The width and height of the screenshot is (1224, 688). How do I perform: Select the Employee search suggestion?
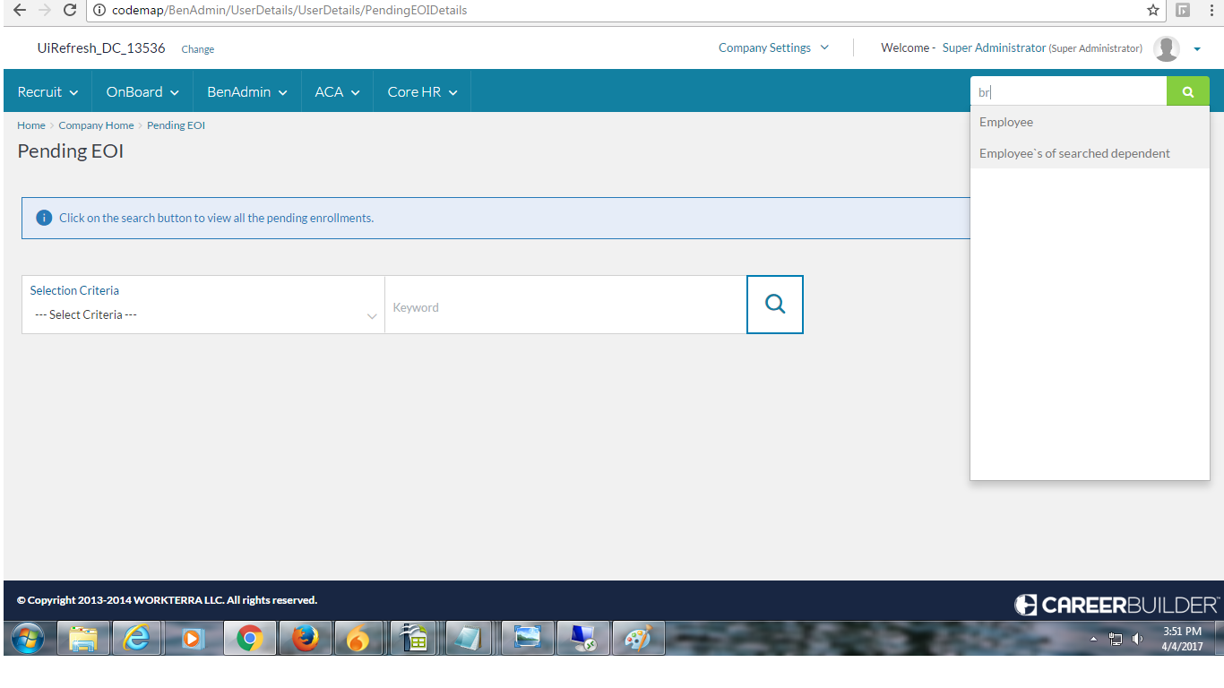[x=1006, y=122]
